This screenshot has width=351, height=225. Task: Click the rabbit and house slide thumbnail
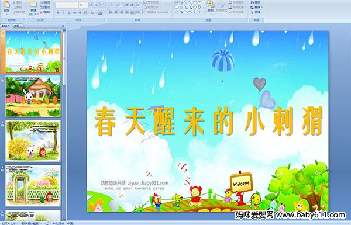[x=33, y=96]
